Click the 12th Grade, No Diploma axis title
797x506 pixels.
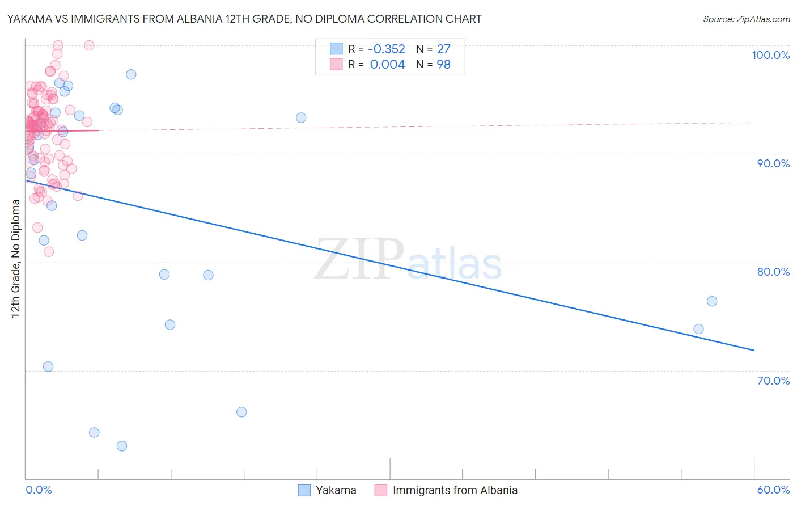click(x=16, y=258)
